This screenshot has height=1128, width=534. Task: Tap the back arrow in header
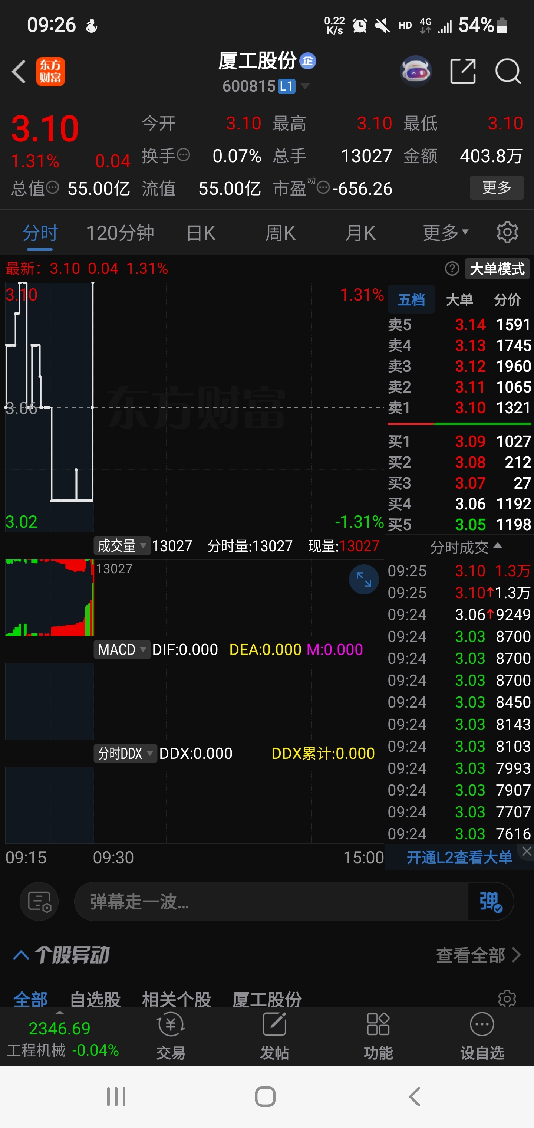pos(19,71)
